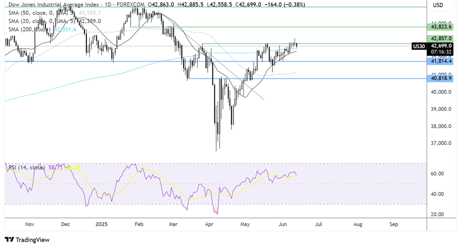Click the current price 42,699.0 label
Image resolution: width=461 pixels, height=248 pixels.
[440, 46]
